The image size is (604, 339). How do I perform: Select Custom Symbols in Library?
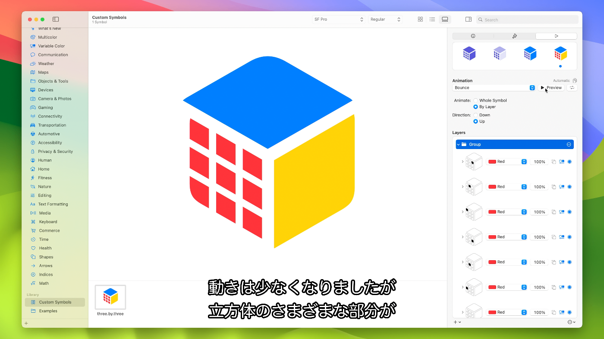pyautogui.click(x=55, y=302)
